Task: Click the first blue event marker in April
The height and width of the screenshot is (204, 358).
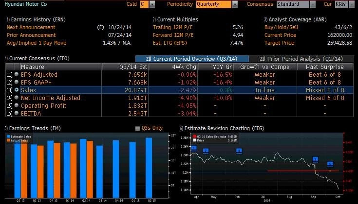Action: click(194, 149)
